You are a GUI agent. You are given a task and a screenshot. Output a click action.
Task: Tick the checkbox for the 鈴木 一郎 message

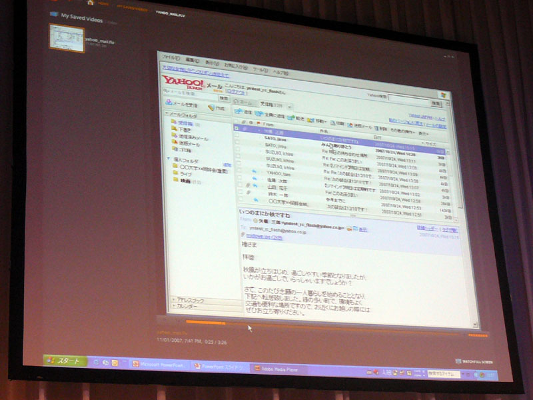coord(241,191)
